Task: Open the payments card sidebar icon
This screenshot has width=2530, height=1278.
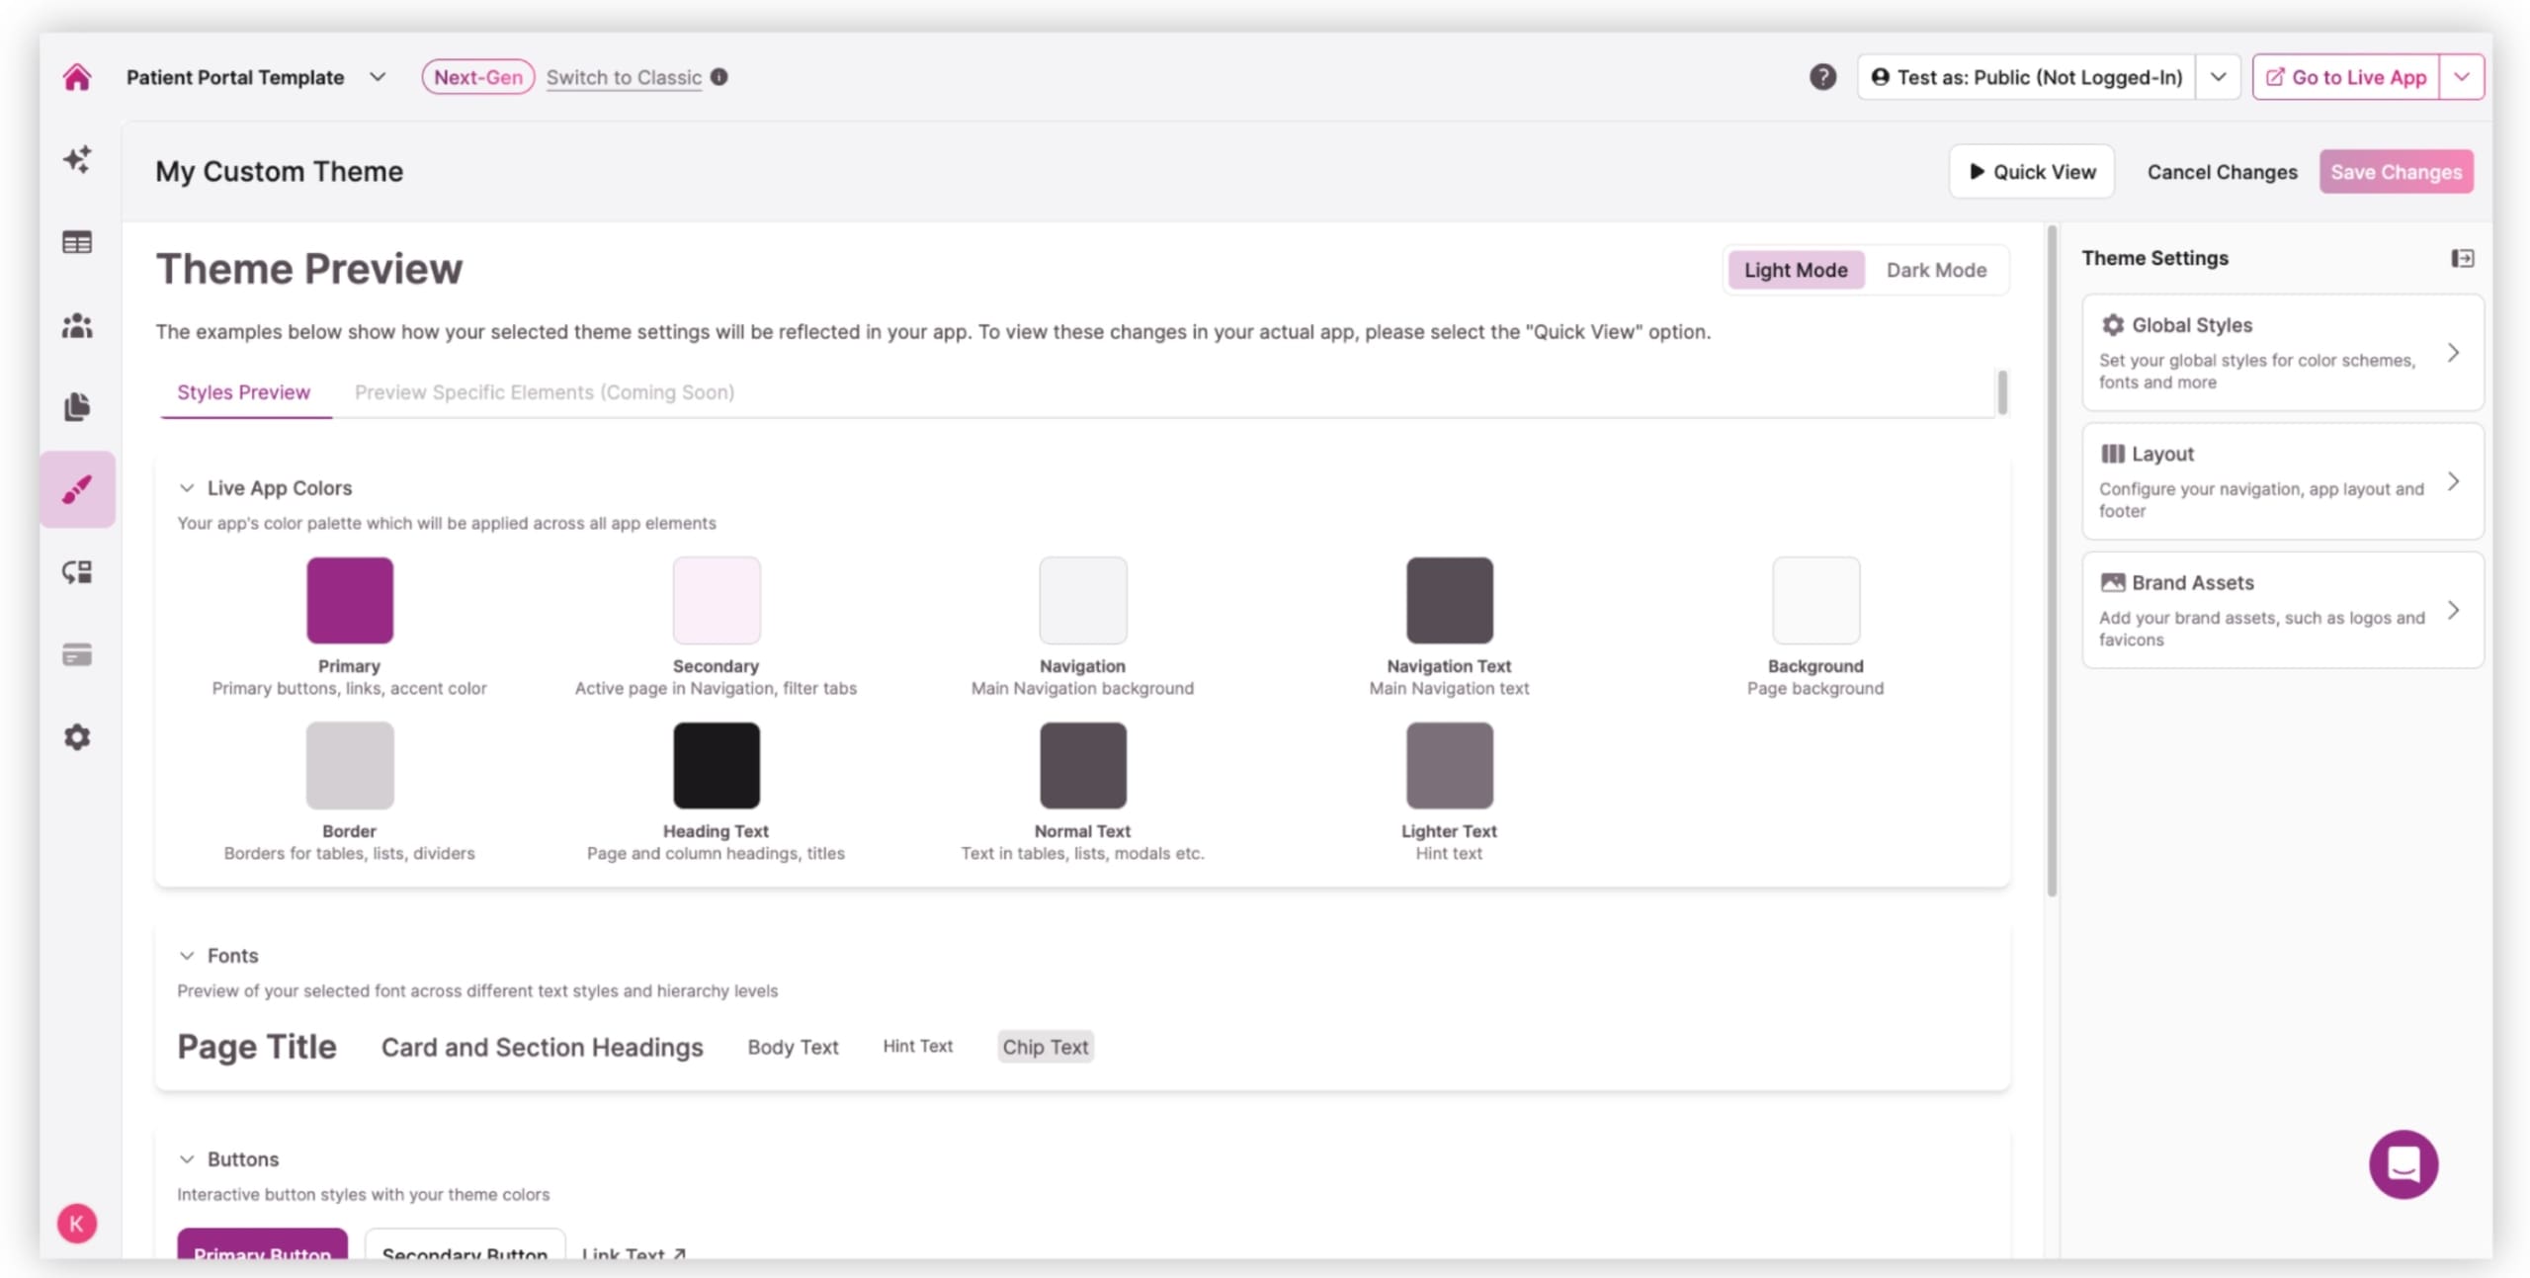Action: [77, 654]
